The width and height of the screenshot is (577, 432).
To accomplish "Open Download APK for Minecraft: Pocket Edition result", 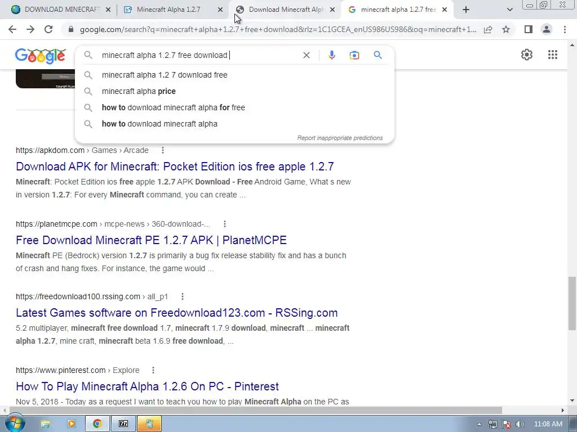I will tap(175, 166).
